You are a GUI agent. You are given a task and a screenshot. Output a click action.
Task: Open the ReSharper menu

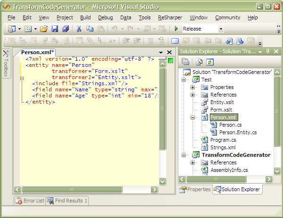click(x=170, y=17)
